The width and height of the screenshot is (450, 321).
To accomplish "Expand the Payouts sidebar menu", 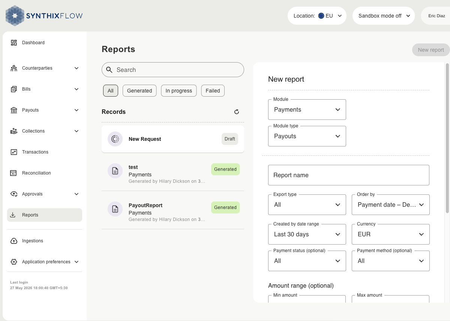I will [76, 110].
